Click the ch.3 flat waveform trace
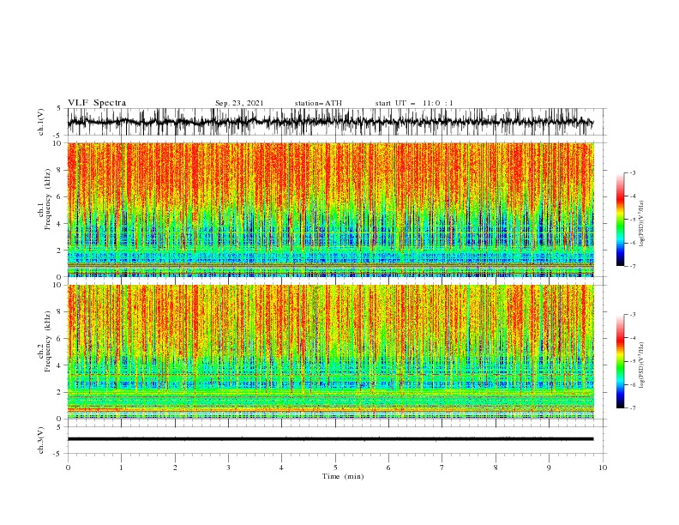 click(x=330, y=439)
